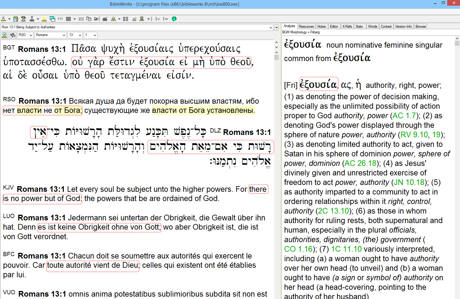The height and width of the screenshot is (299, 460).
Task: Click the footprints tracking button
Action: pyautogui.click(x=13, y=35)
